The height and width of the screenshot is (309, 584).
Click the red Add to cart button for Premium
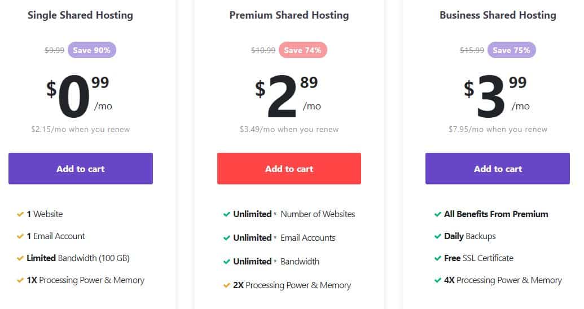click(x=289, y=169)
